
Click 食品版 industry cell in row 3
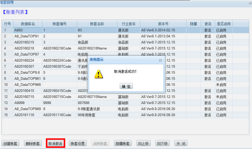tap(129, 42)
